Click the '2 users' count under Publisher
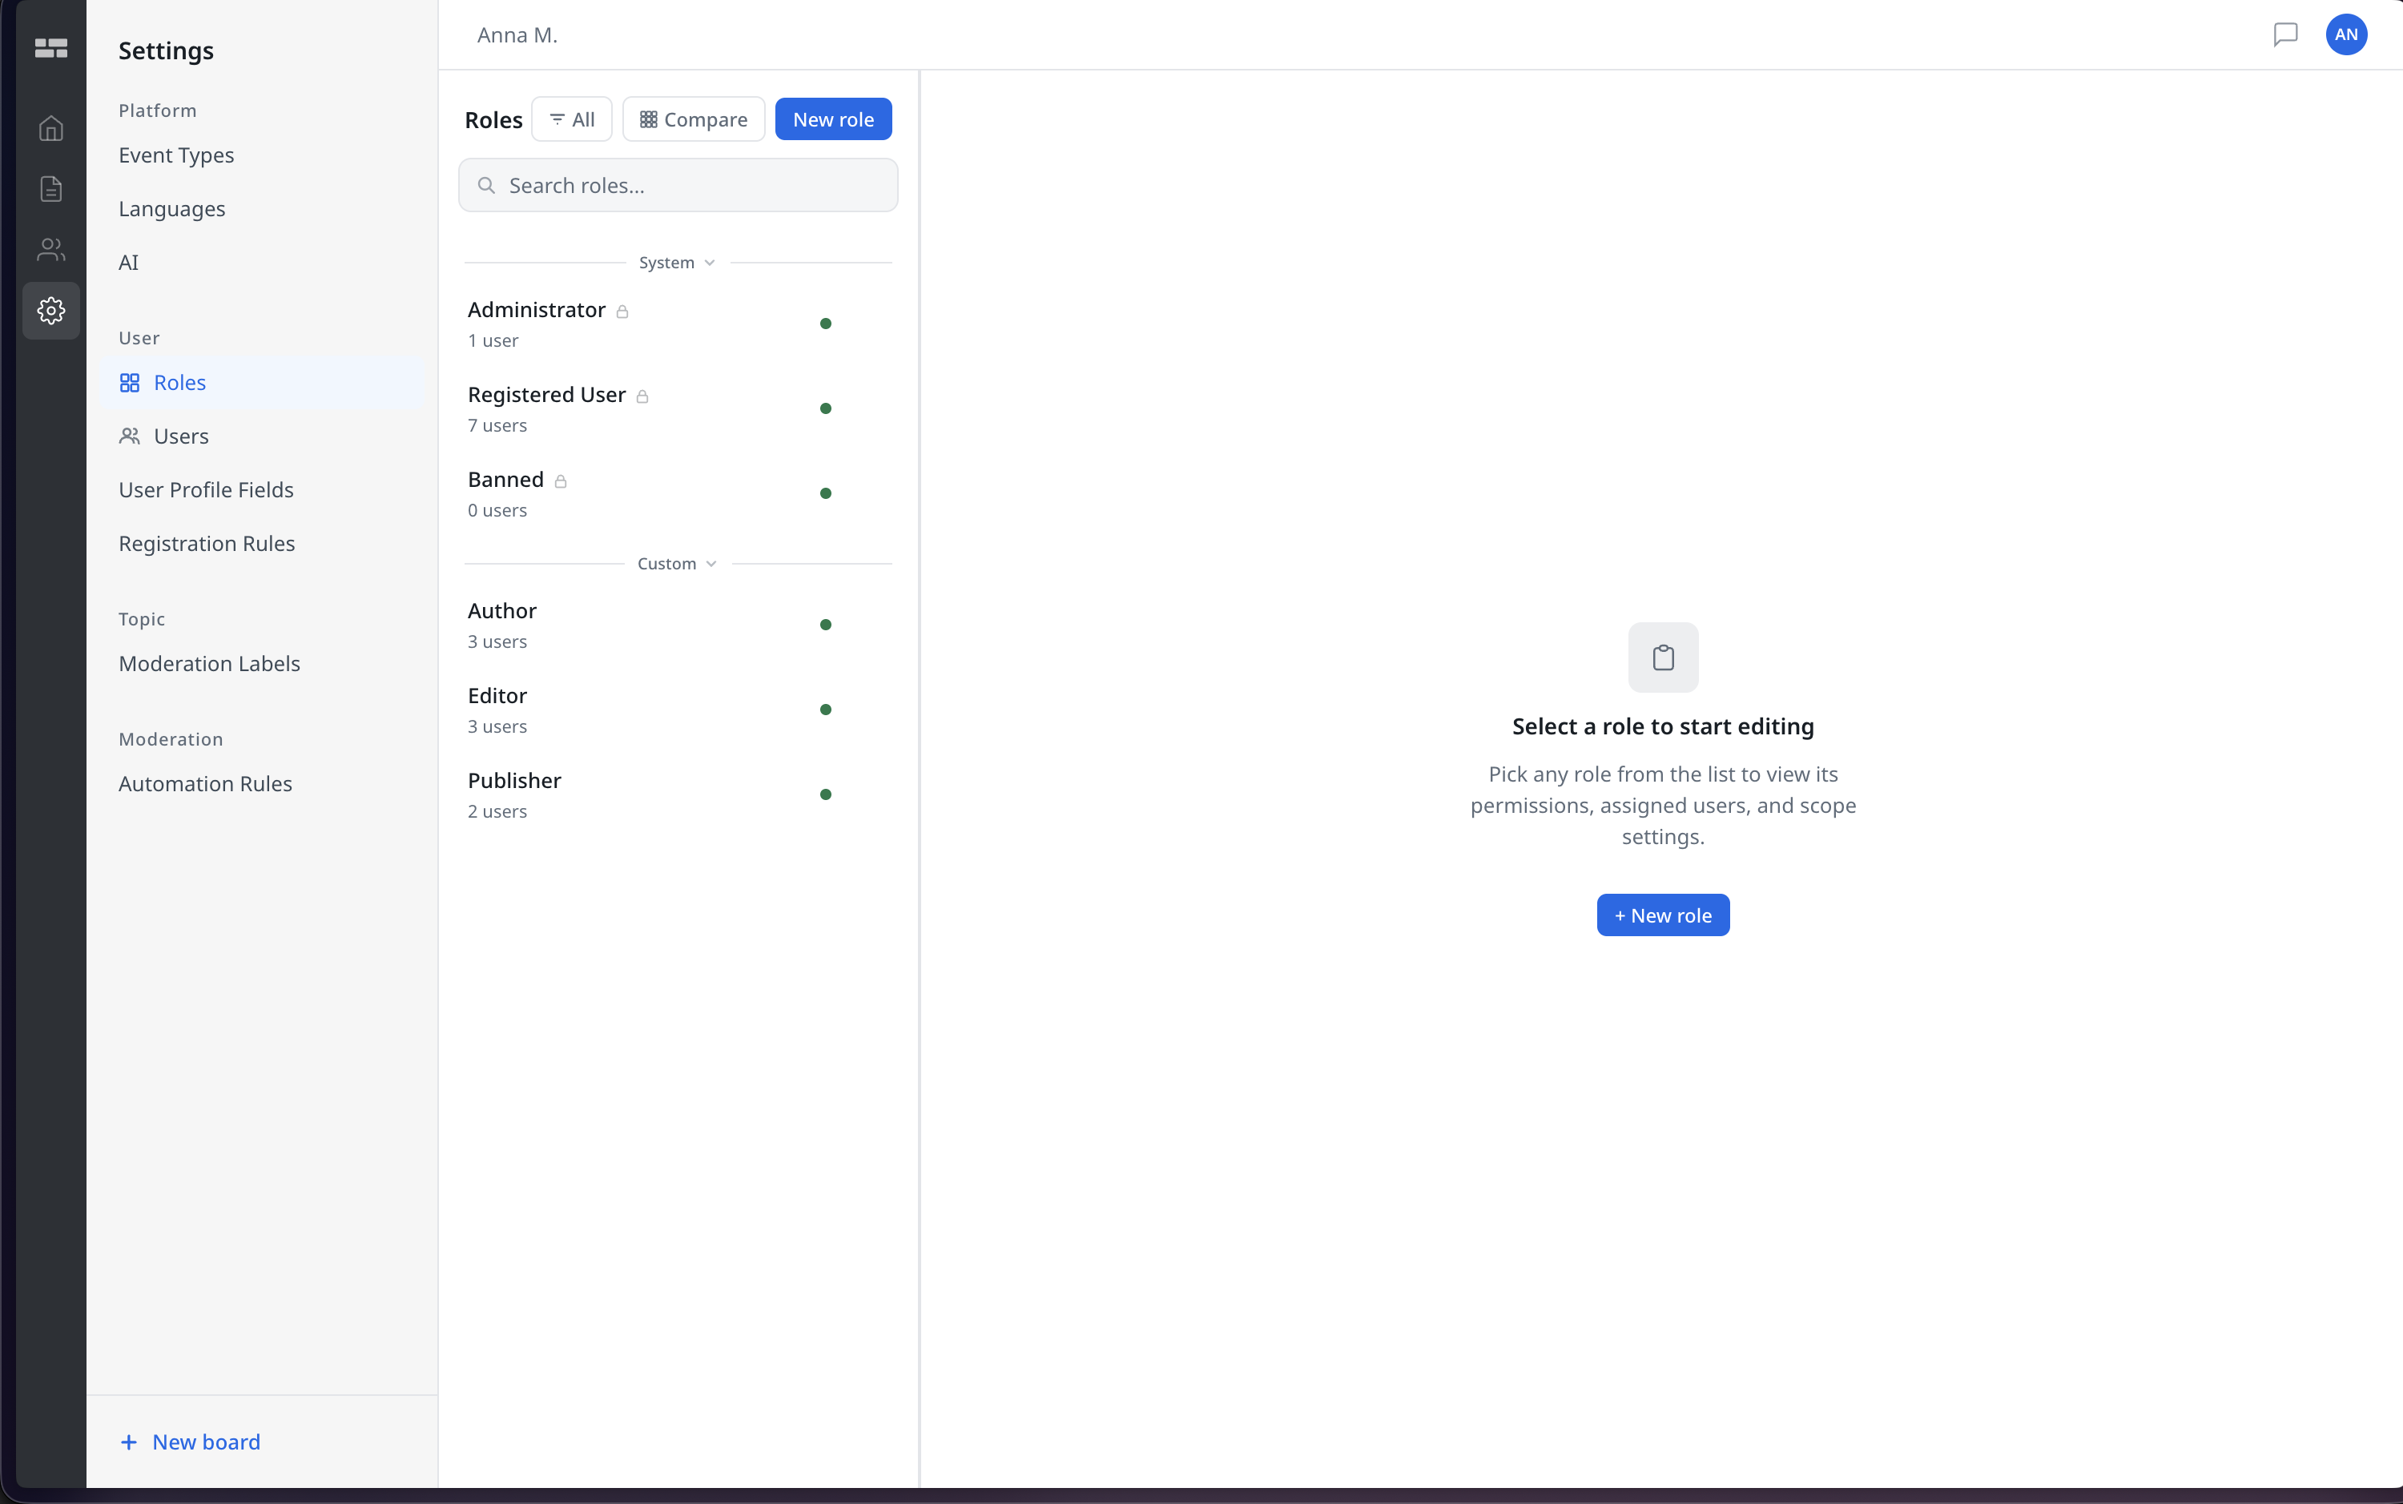This screenshot has width=2403, height=1504. [x=497, y=812]
